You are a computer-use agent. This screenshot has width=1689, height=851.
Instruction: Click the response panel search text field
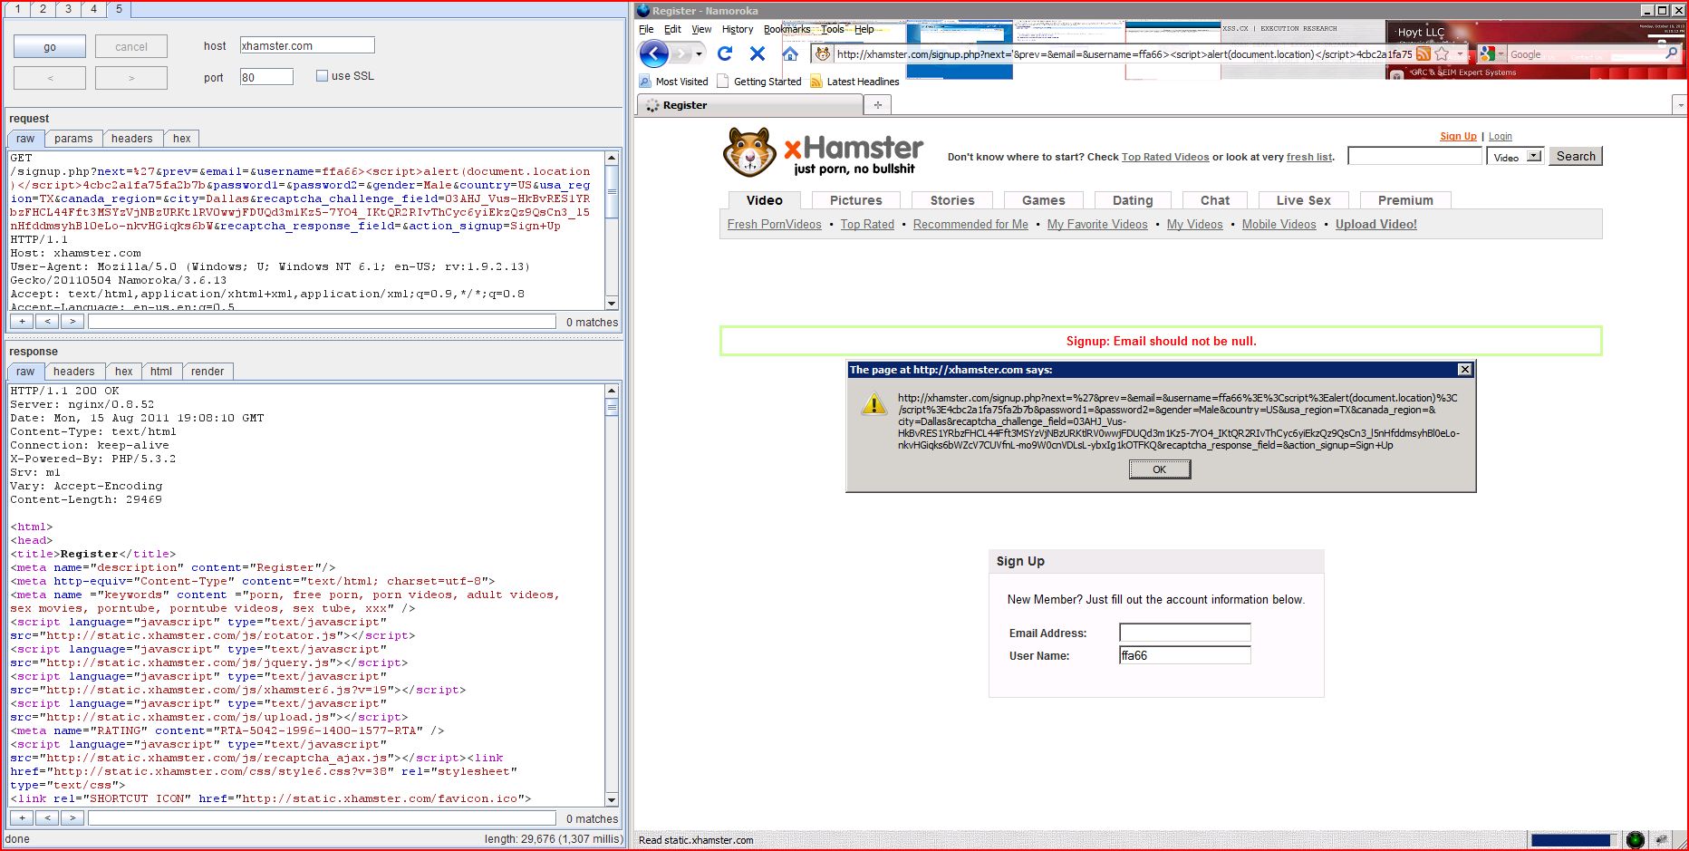click(322, 818)
